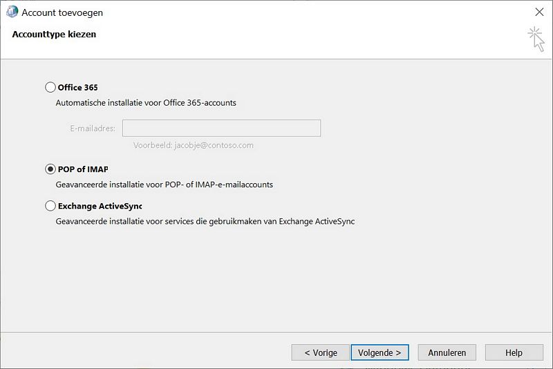Click the E-mailadres input field
This screenshot has width=553, height=369.
tap(221, 129)
